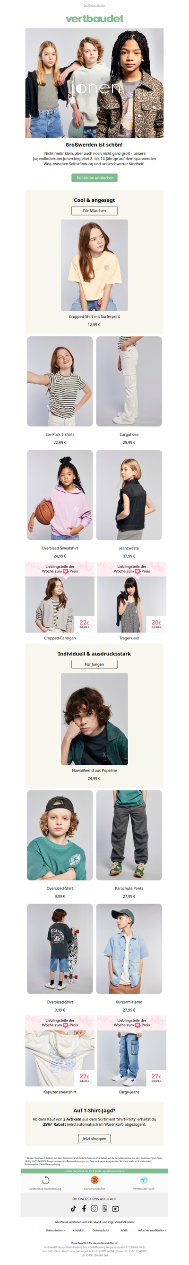This screenshot has height=1265, width=189.
Task: Click the Für Mädchen button
Action: [94, 211]
